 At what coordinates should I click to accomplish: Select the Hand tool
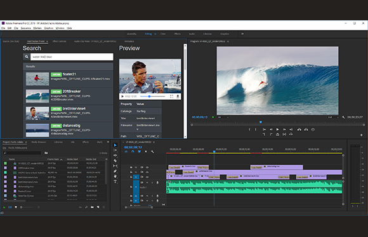(x=115, y=177)
